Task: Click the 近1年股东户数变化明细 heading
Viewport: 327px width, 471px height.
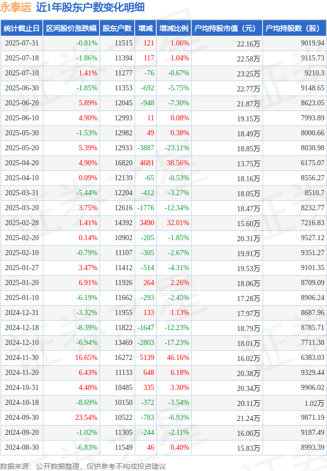Action: coord(90,7)
